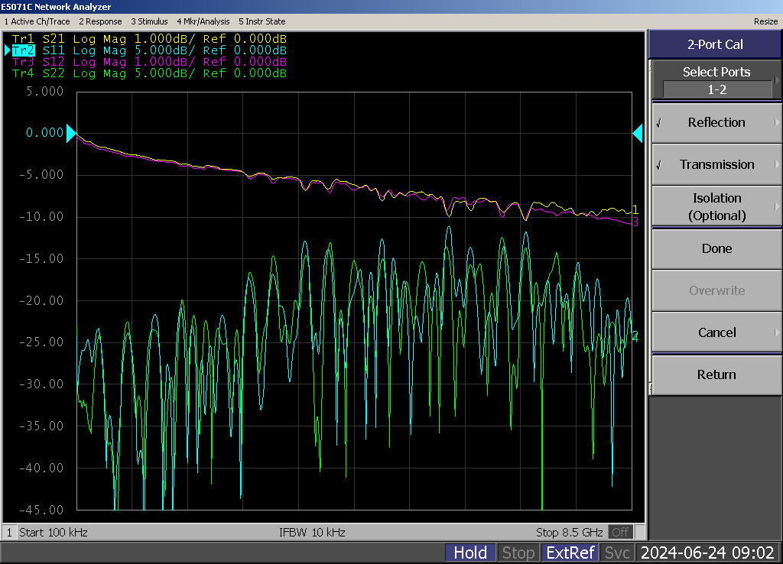Screen dimensions: 783x564
Task: Click the Stop 8.5 GHz frequency field
Action: click(x=569, y=532)
